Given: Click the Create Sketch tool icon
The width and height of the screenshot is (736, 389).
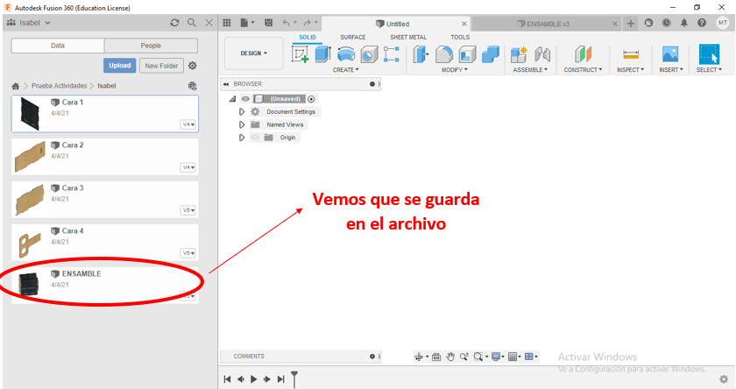Looking at the screenshot, I should 301,54.
